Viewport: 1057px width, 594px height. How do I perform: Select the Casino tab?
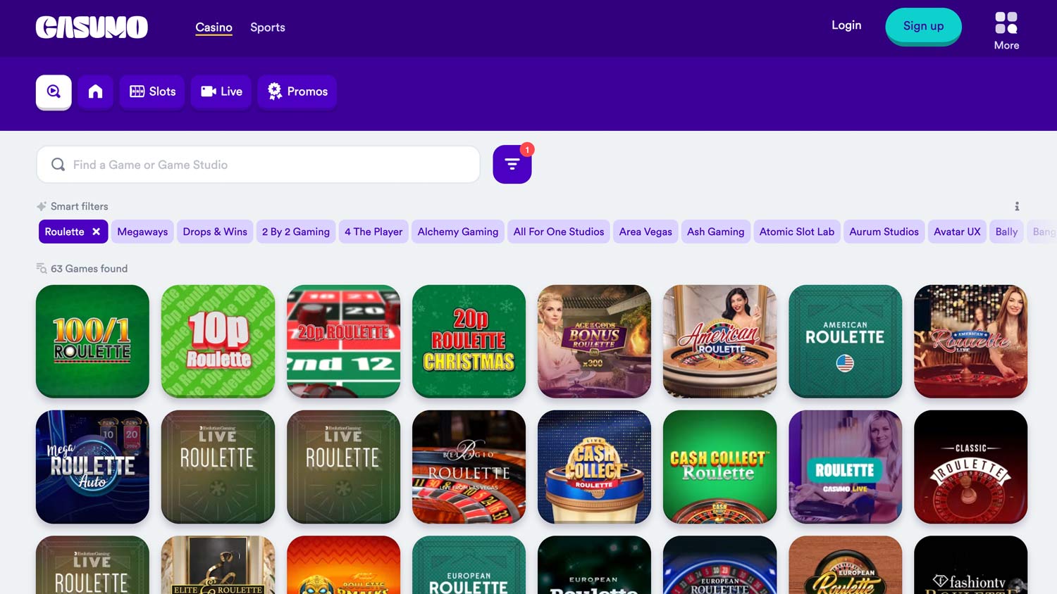point(214,27)
